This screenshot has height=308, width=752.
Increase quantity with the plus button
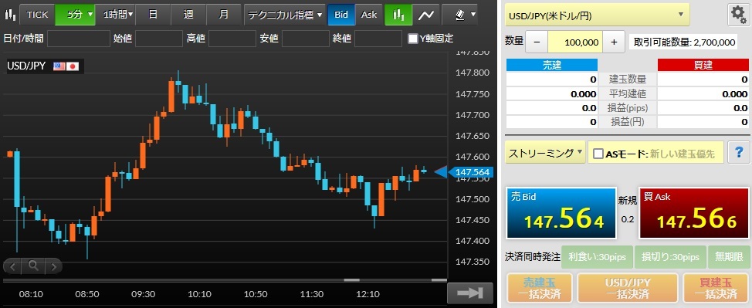pos(614,42)
